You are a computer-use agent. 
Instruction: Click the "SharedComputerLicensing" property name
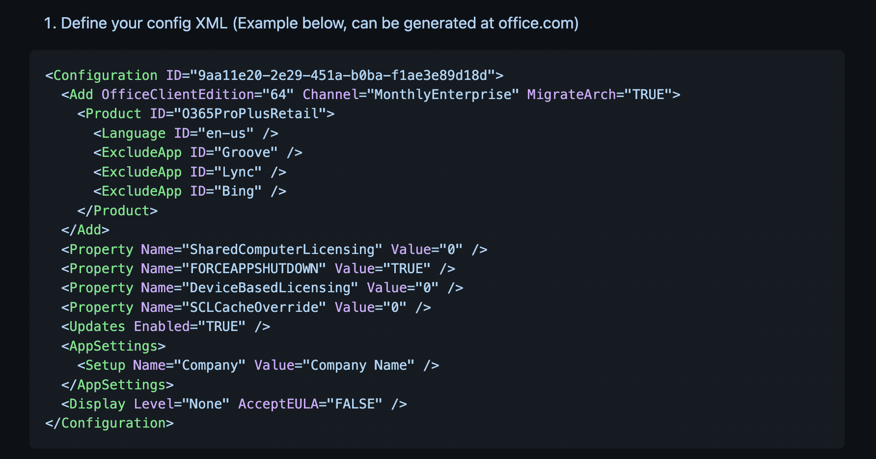point(282,250)
